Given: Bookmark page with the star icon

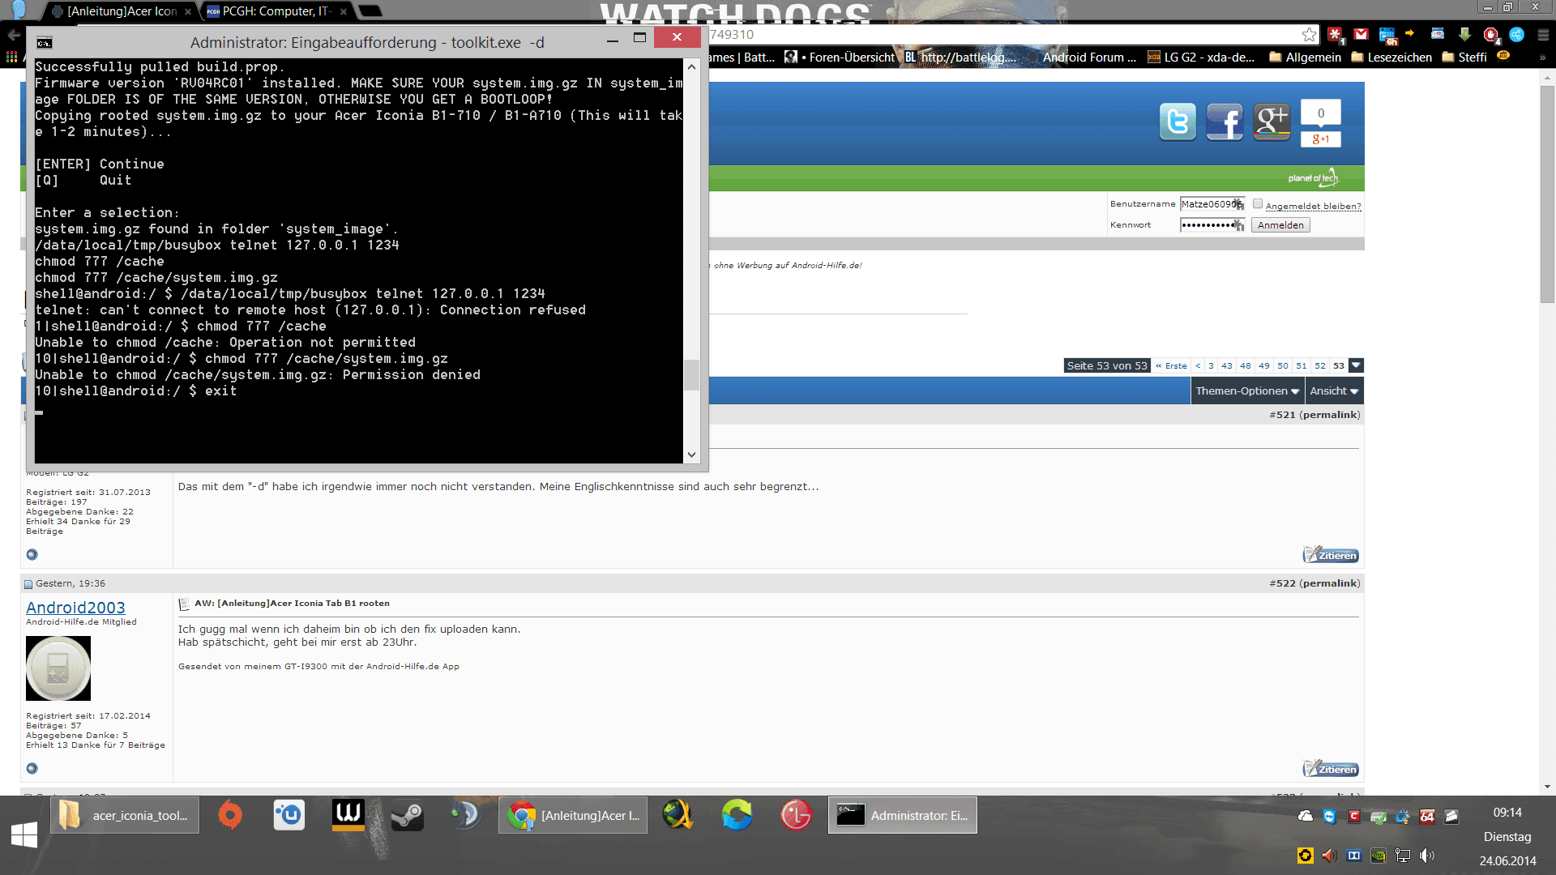Looking at the screenshot, I should 1310,34.
